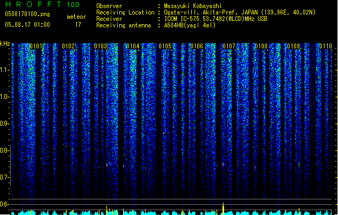
Task: Click the 0105 time marker label
Action: tap(165, 46)
